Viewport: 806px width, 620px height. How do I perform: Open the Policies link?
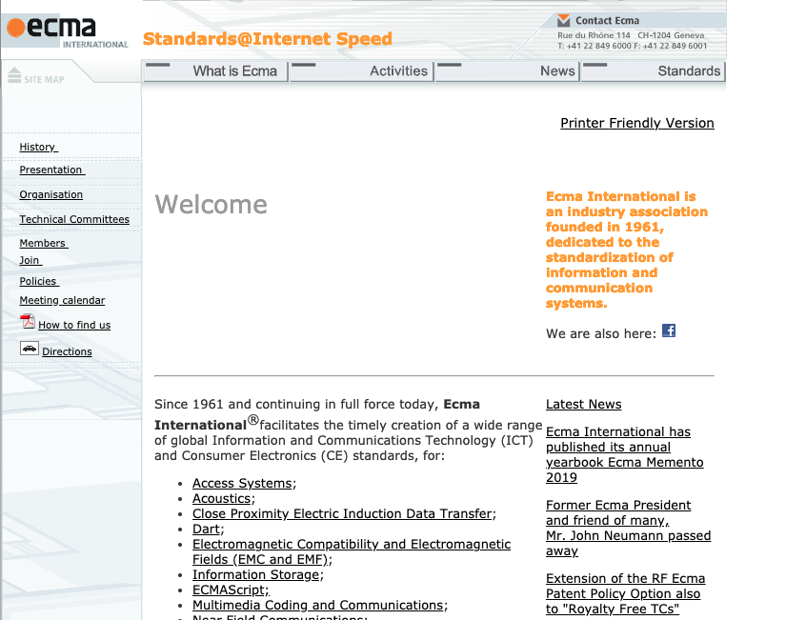coord(39,282)
